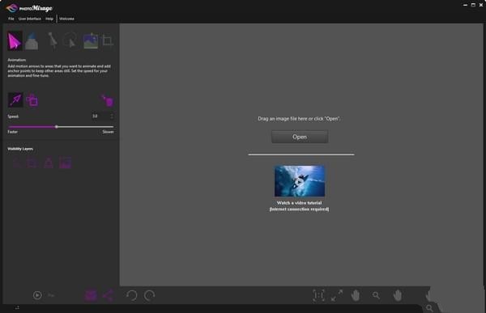Click the PhotoMirage logo
This screenshot has width=486, height=313.
(x=29, y=8)
